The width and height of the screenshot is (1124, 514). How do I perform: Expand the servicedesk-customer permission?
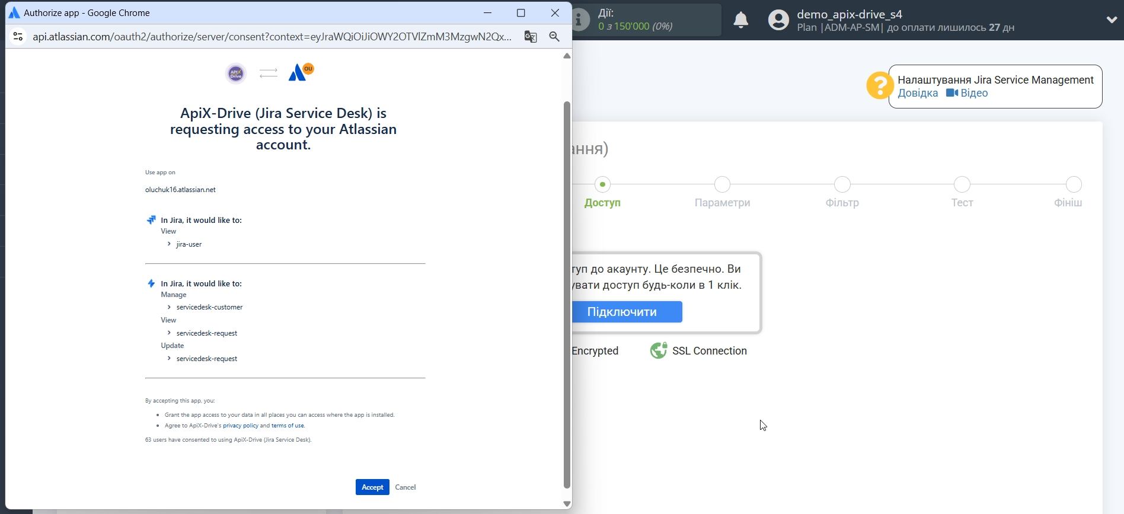click(x=169, y=307)
